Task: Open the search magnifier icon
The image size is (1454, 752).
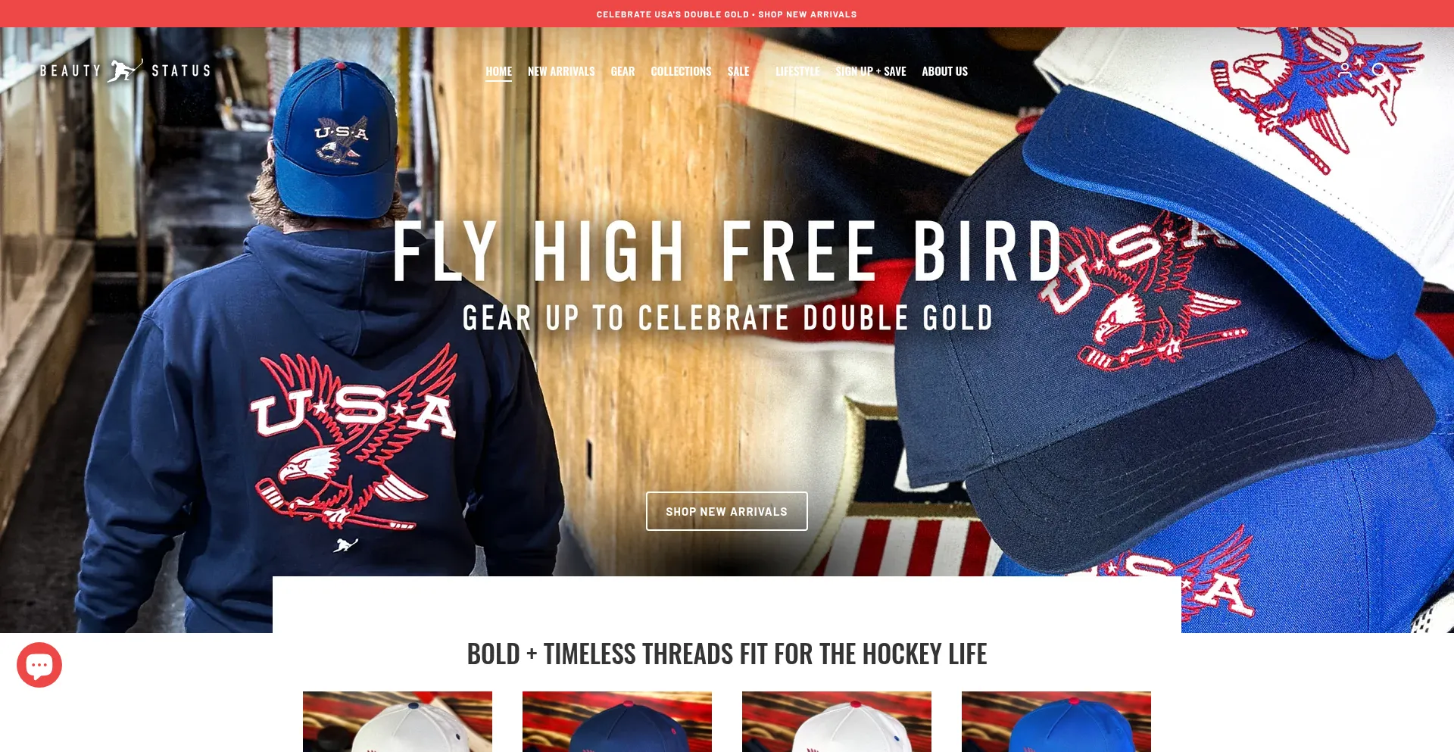Action: click(x=1379, y=70)
